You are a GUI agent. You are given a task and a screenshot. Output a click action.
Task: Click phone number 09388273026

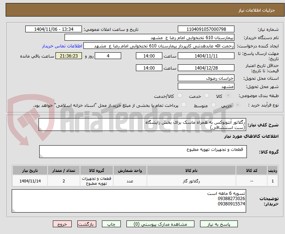click(231, 199)
